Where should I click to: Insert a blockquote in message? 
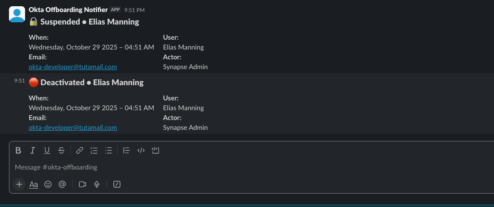pos(127,150)
